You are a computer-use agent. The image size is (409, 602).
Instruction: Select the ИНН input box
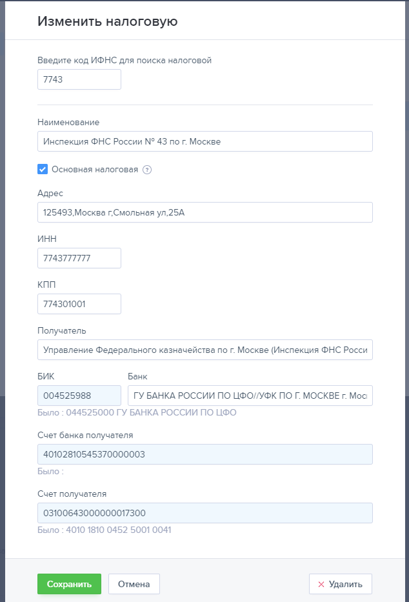(79, 258)
